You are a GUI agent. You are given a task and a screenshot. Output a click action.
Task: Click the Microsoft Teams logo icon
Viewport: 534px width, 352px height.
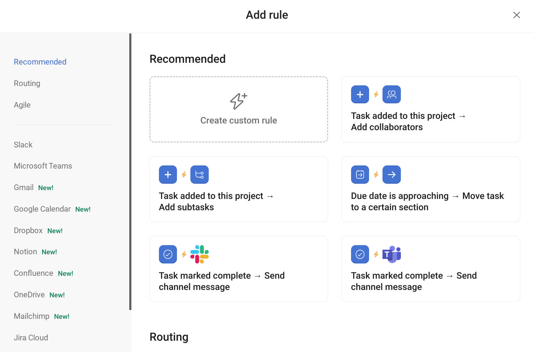392,254
